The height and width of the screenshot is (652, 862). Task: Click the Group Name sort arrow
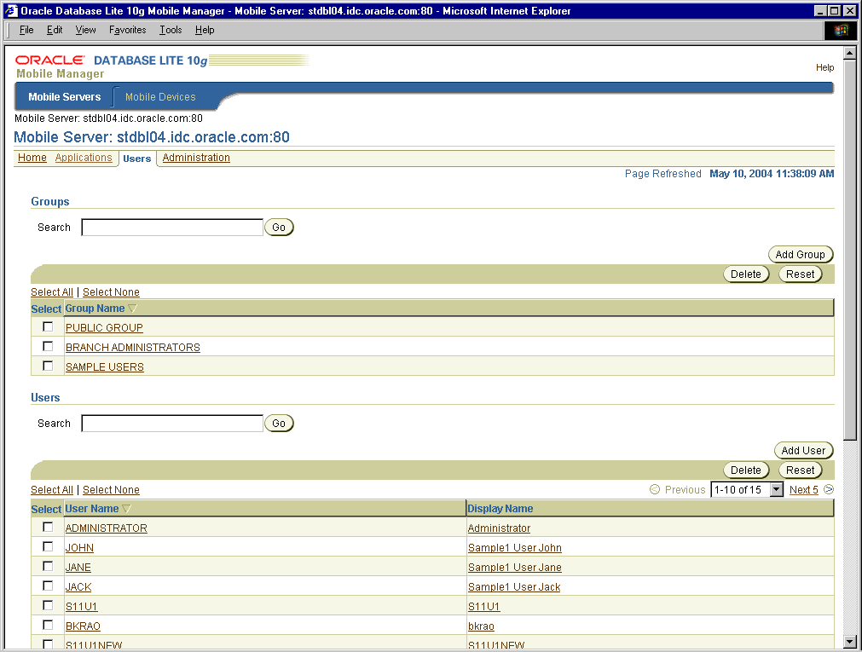132,309
